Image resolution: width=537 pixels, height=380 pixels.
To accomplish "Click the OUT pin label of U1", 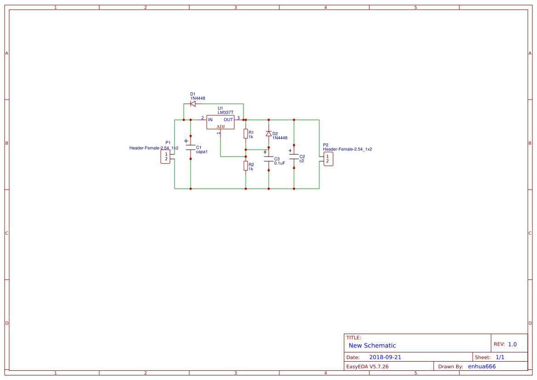I will coord(228,119).
